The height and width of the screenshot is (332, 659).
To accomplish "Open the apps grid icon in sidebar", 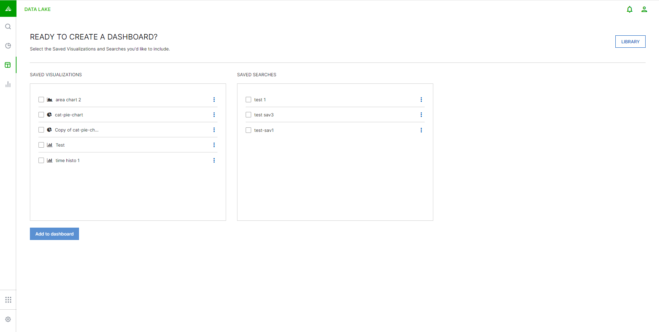I will pyautogui.click(x=8, y=300).
